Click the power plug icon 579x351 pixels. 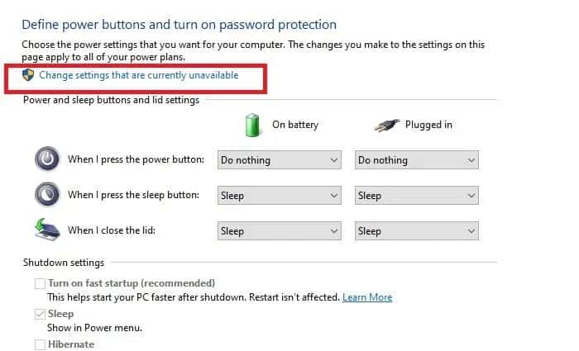(x=385, y=126)
